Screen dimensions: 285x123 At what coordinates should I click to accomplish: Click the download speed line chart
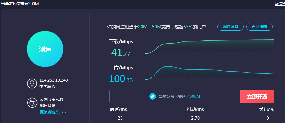pos(209,46)
